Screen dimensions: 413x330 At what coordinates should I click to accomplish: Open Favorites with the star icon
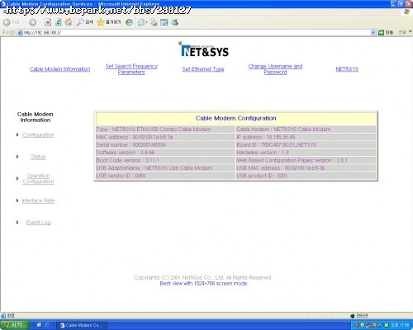[109, 22]
